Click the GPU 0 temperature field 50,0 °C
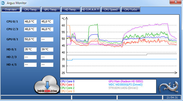Viewport: 183px width, 101px height. point(30,39)
